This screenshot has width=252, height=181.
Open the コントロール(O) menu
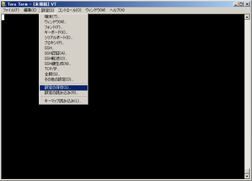70,10
